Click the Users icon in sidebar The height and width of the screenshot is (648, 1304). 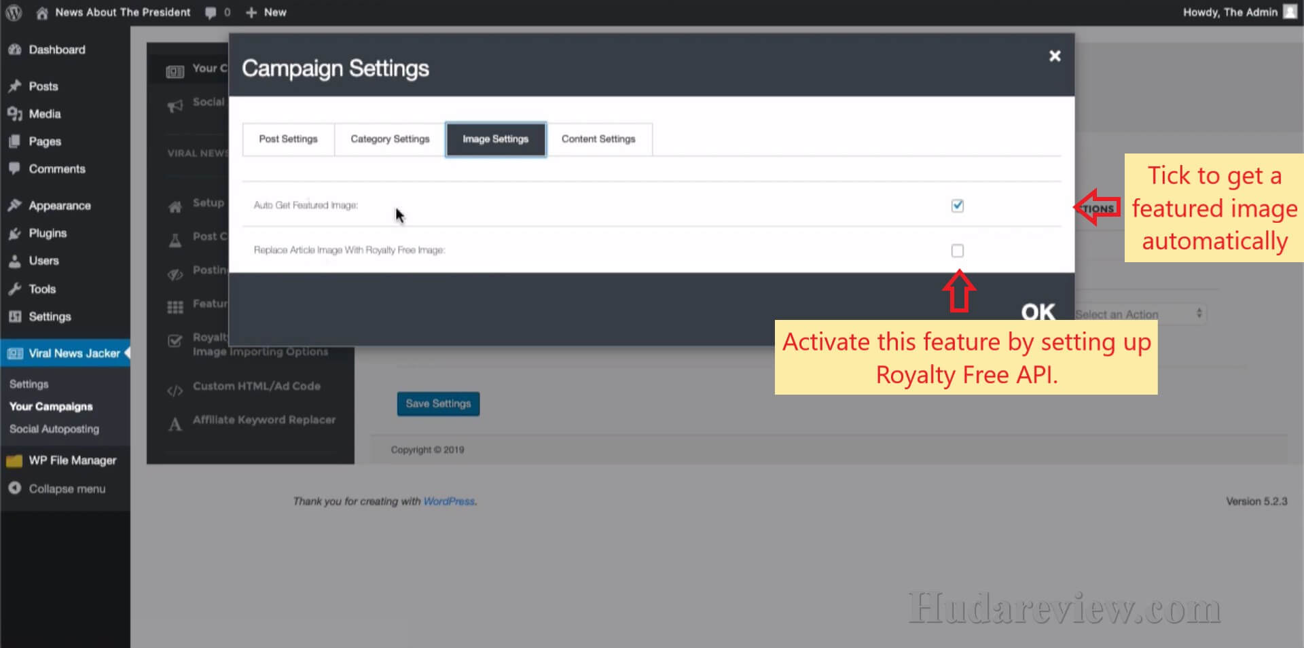14,261
